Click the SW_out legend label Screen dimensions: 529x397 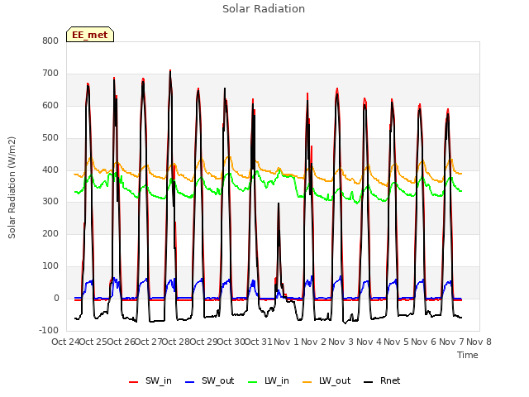217,380
